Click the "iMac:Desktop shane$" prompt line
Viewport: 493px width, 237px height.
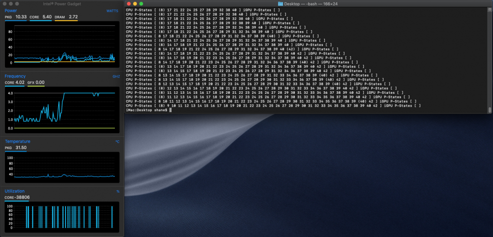pos(146,110)
